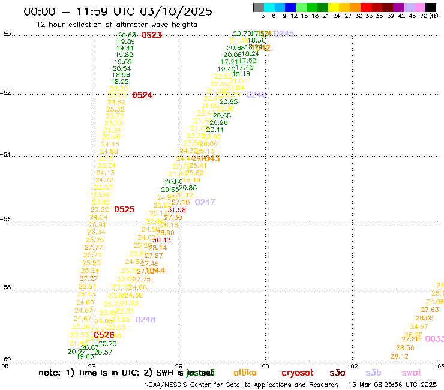Click the yellow swatch in the color scale
Image resolution: width=444 pixels, height=390 pixels.
(x=334, y=8)
